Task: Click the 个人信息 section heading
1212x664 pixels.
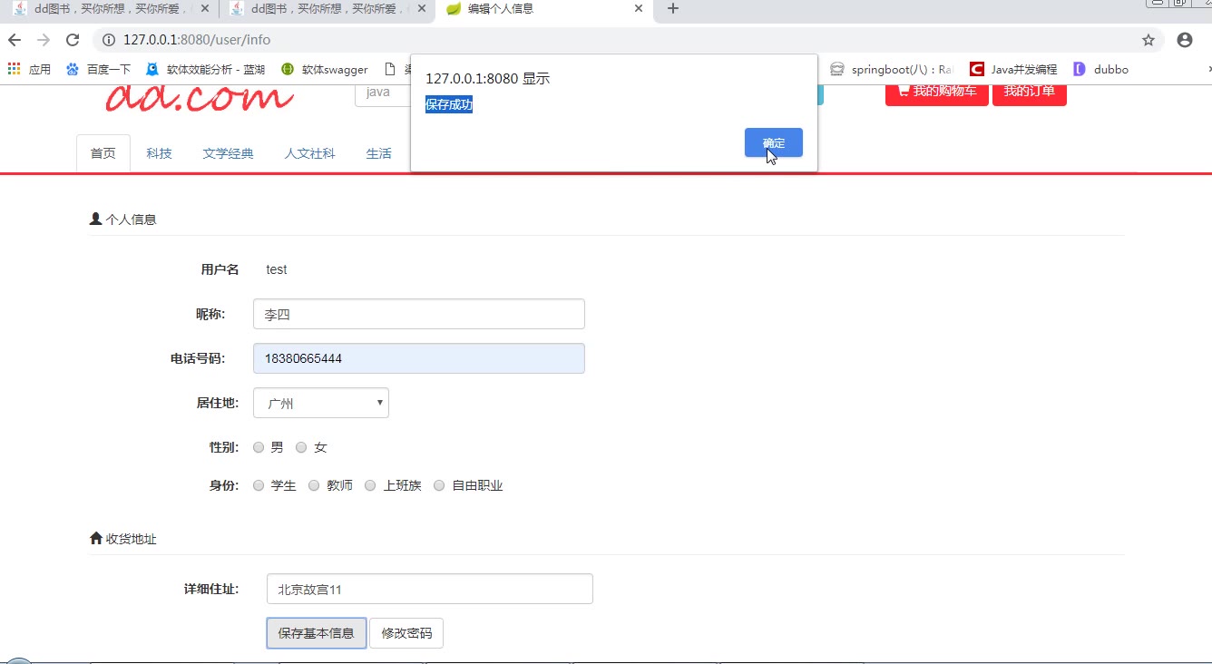Action: [x=123, y=219]
